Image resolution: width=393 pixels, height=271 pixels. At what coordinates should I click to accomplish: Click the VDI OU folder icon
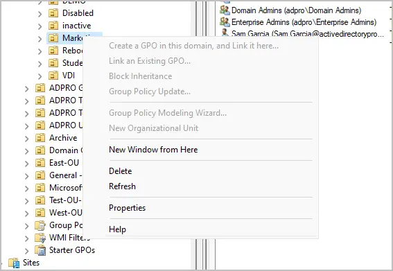click(53, 76)
